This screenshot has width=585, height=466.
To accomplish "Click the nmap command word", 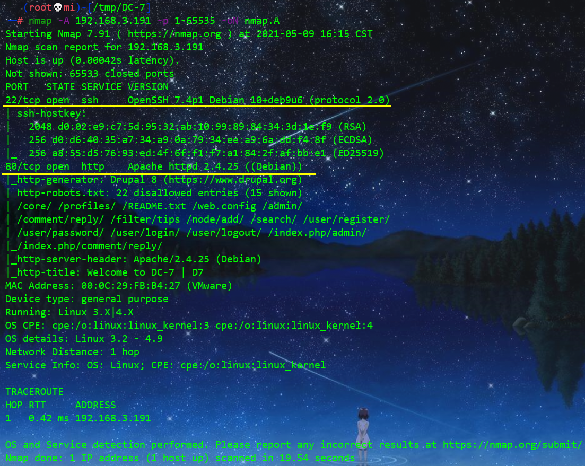I will 40,21.
